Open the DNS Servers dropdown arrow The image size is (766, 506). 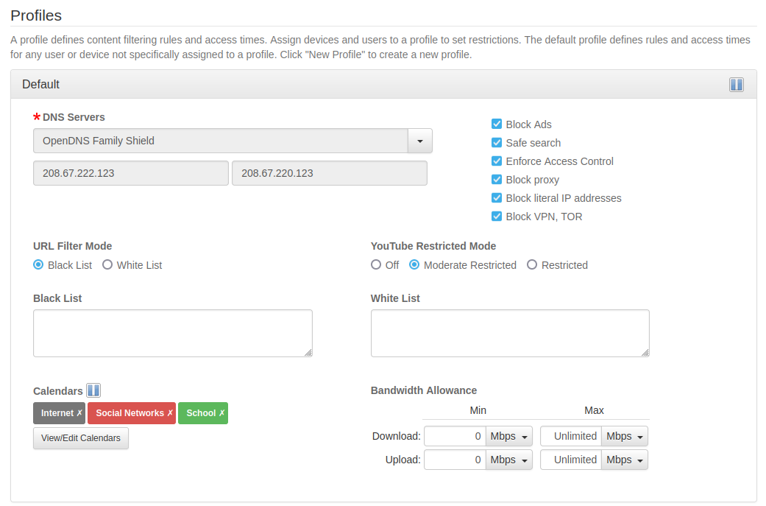pyautogui.click(x=420, y=141)
